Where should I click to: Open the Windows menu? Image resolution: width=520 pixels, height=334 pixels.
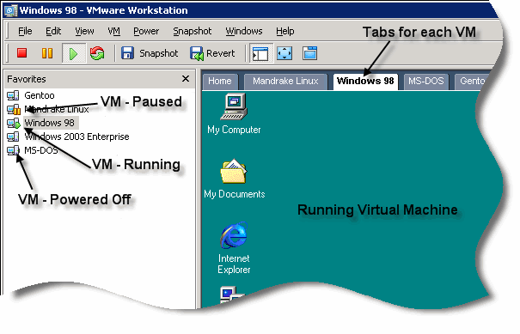point(244,31)
